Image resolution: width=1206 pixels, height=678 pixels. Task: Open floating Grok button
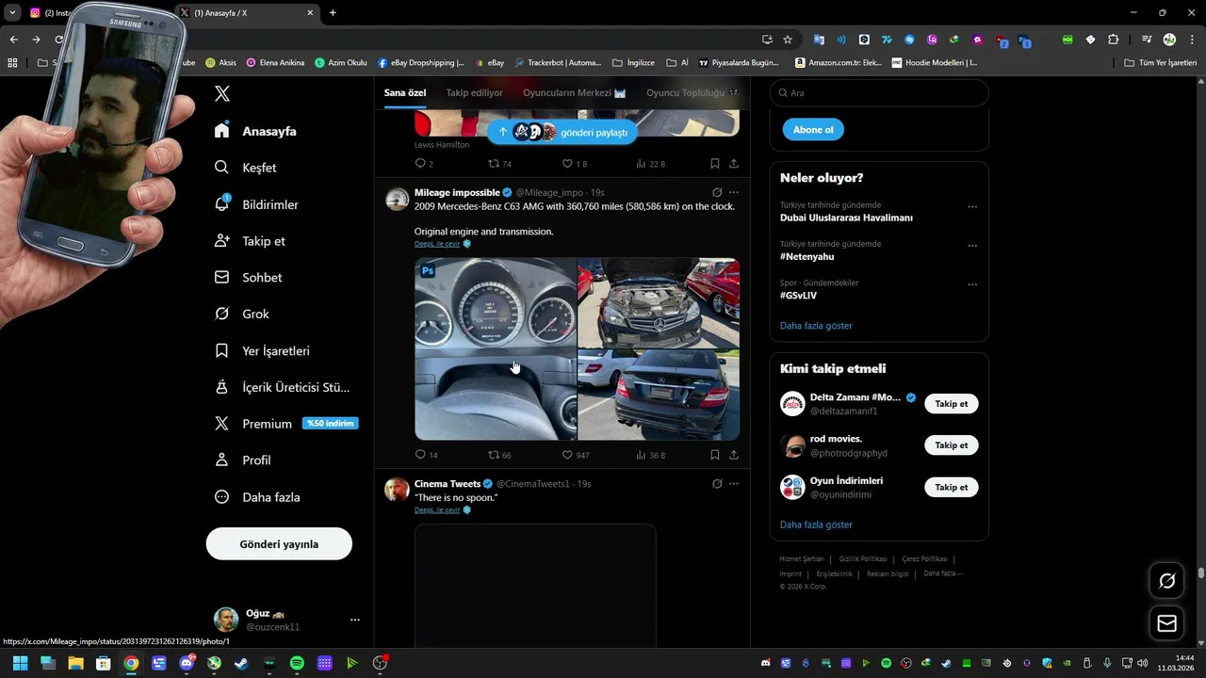pos(1166,581)
